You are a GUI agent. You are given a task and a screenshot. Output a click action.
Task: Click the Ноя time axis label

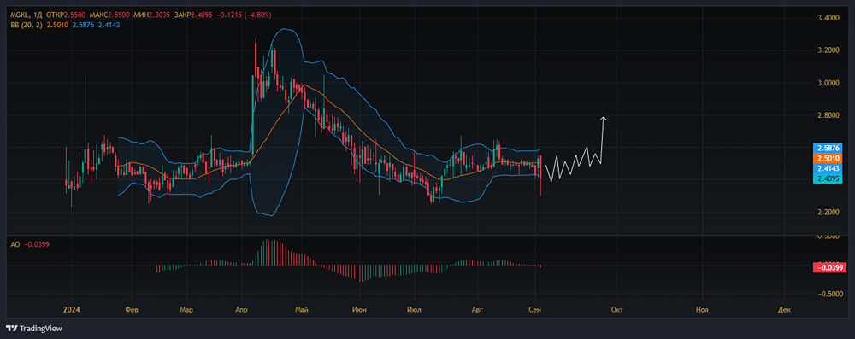click(x=702, y=309)
